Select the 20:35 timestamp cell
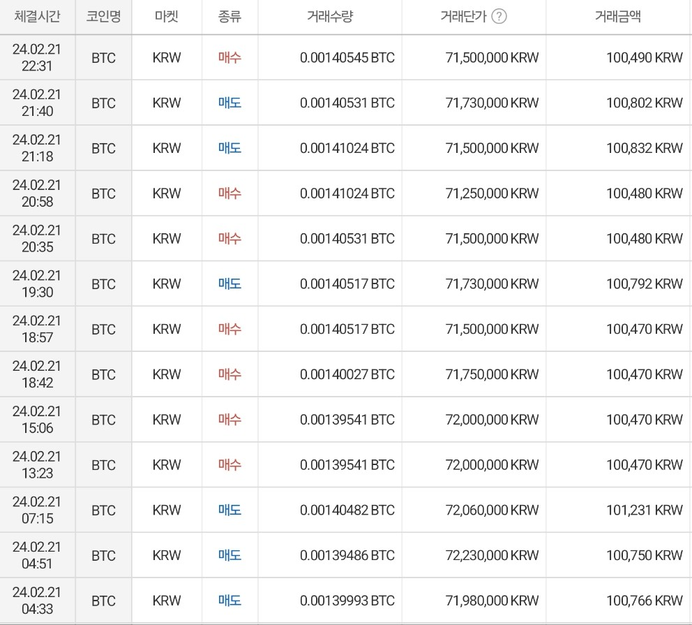Image resolution: width=692 pixels, height=625 pixels. 37,239
